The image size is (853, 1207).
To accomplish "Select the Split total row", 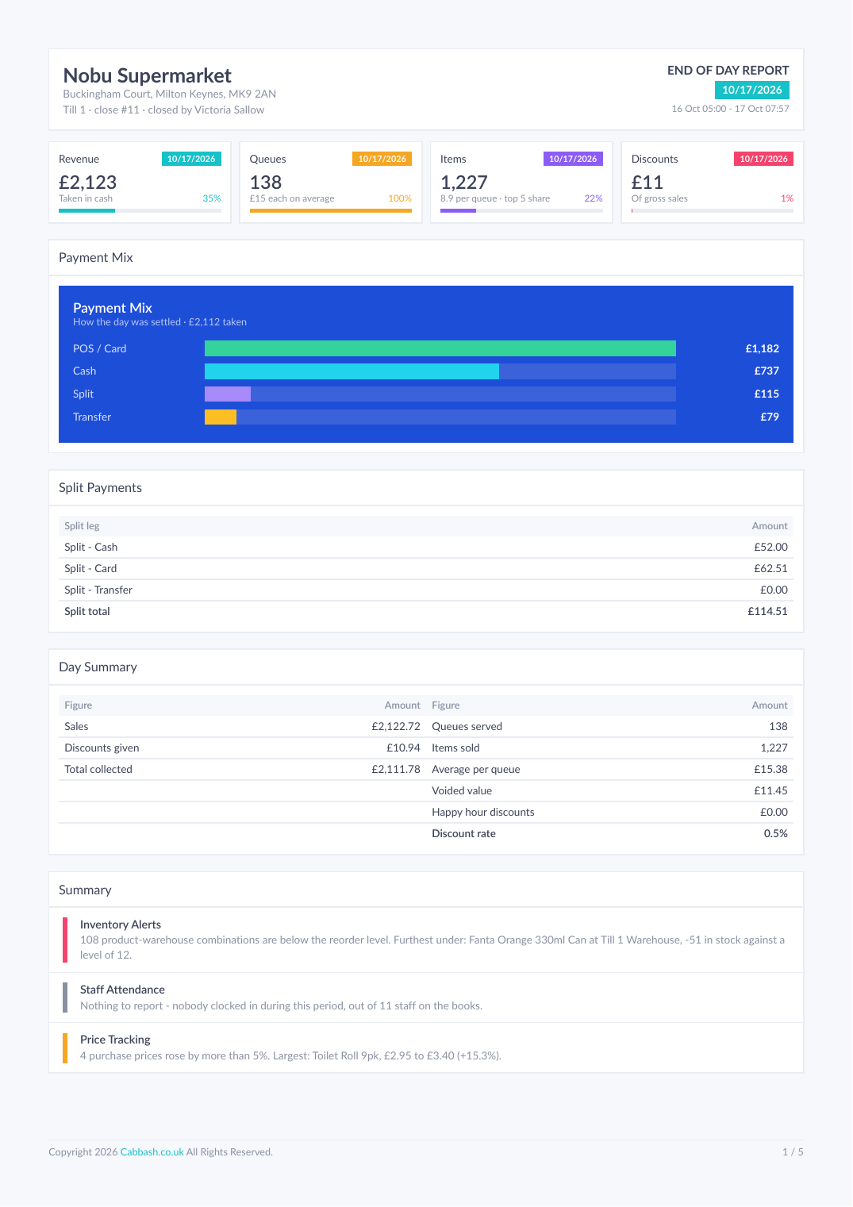I will [426, 612].
